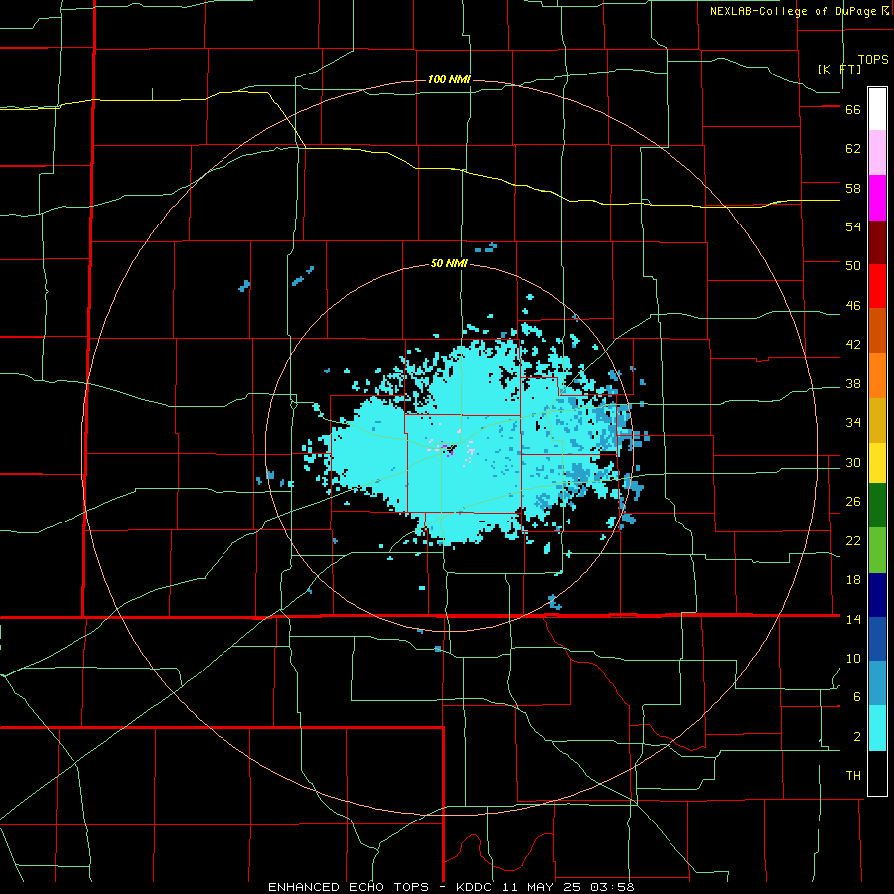
Task: Click the "NEXLAB-College of DuPage" header text
Action: pyautogui.click(x=795, y=11)
